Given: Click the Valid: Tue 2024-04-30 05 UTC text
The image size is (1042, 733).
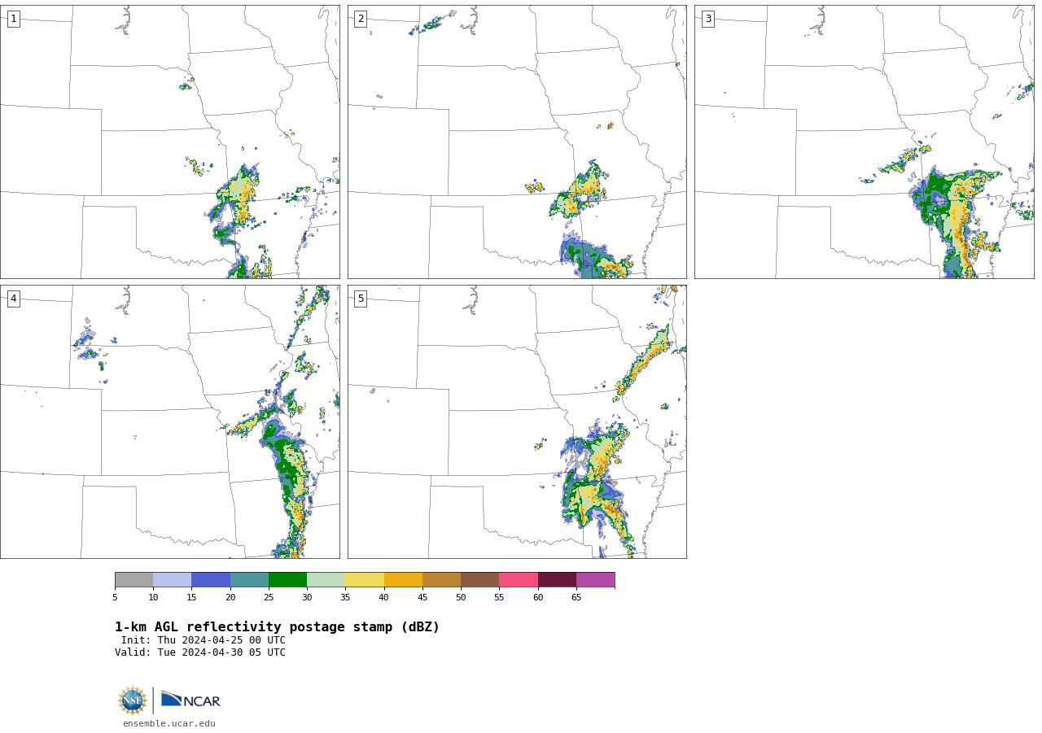Looking at the screenshot, I should [x=200, y=652].
